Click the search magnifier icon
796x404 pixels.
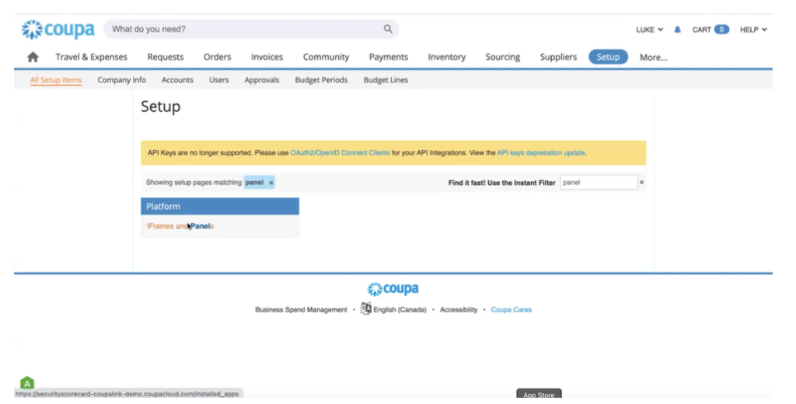388,29
